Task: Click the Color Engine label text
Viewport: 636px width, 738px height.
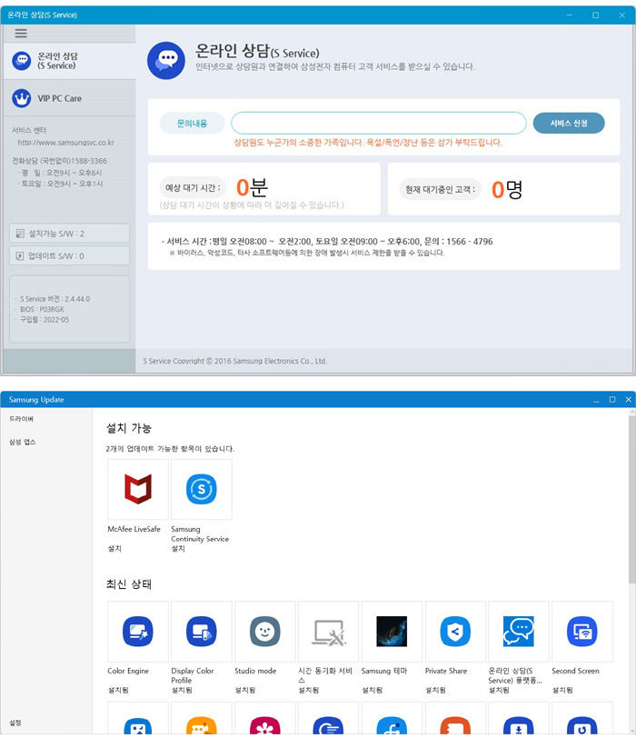Action: [x=128, y=671]
